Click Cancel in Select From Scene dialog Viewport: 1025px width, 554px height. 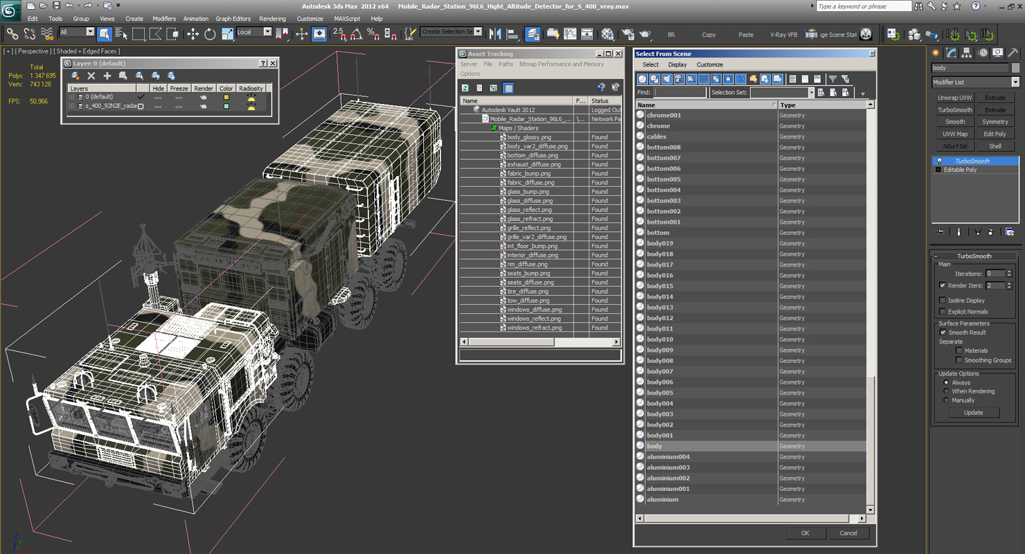[848, 533]
